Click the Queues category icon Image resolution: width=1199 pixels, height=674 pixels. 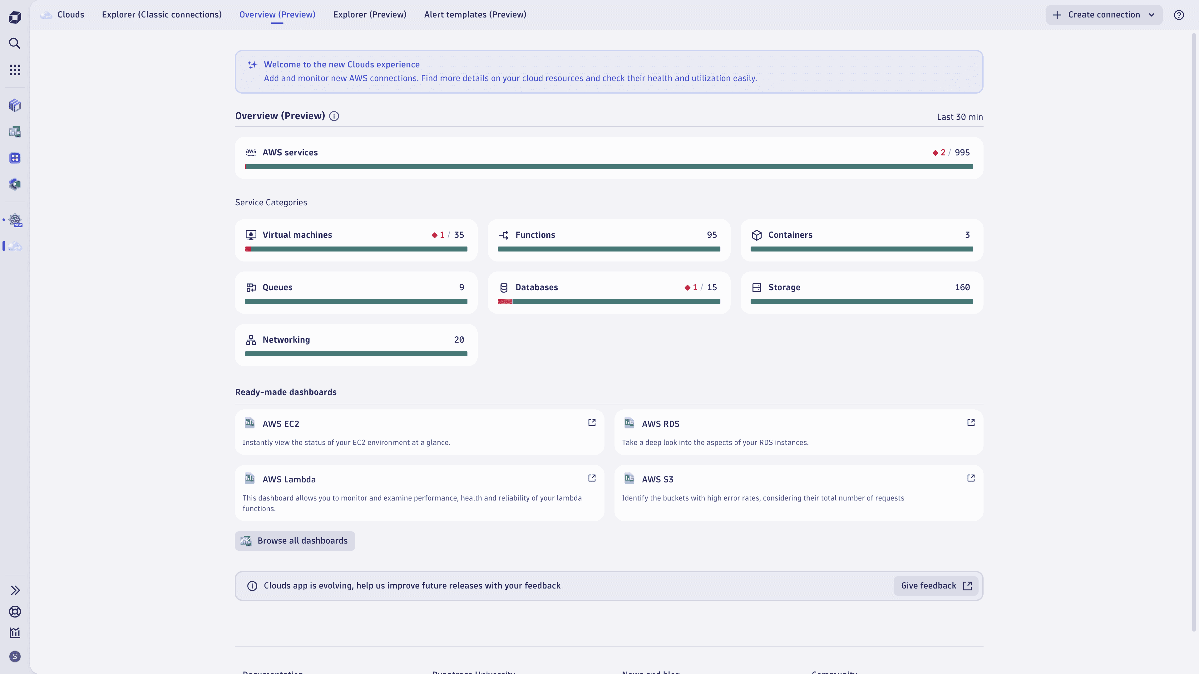click(251, 287)
